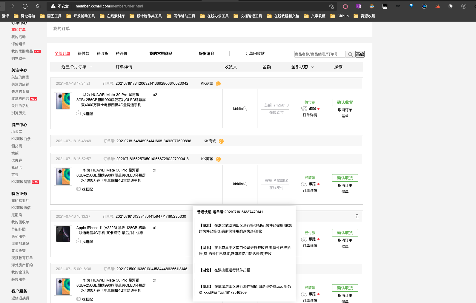Open the 网址导航 bookmark folder
476x303 pixels.
[x=25, y=16]
